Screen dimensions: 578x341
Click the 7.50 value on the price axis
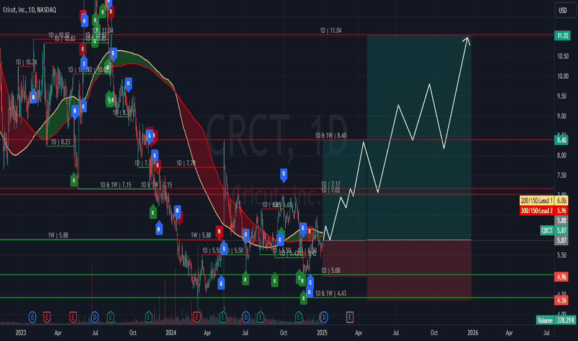click(561, 175)
